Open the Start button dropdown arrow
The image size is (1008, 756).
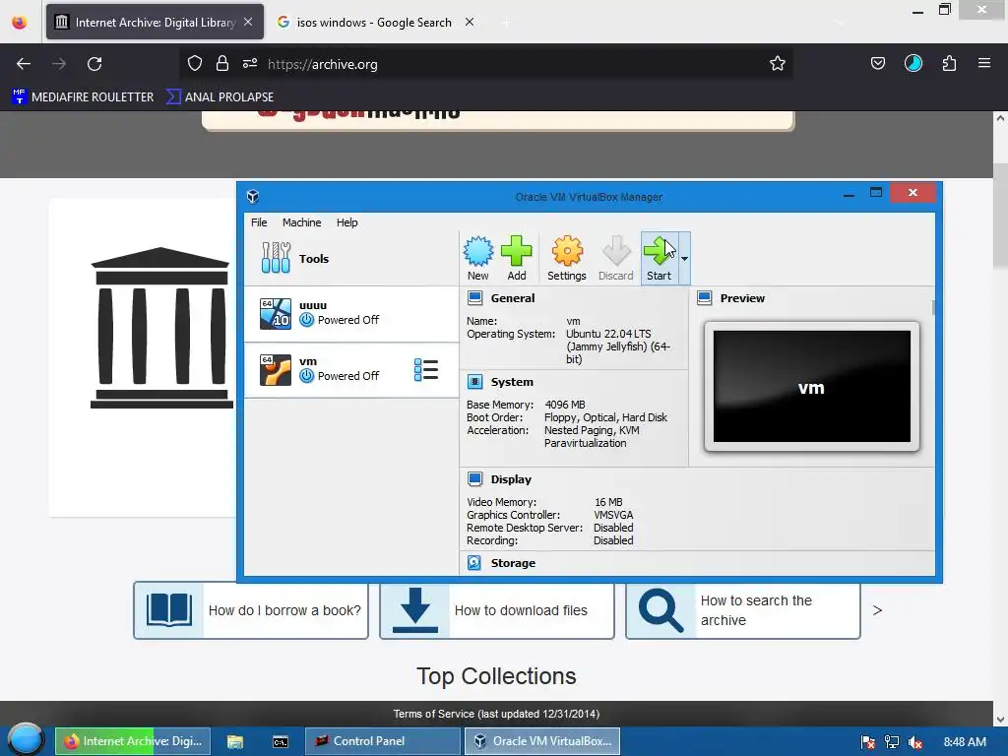click(685, 259)
